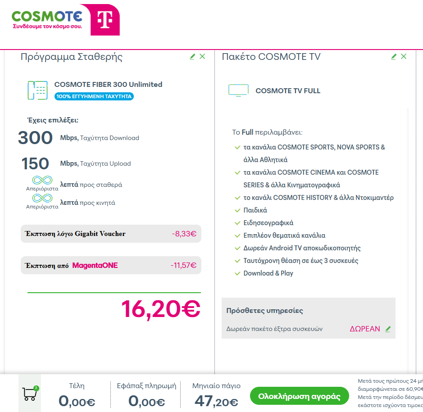The image size is (423, 412).
Task: Edit the Πρόγραμμα Σταθερής selection
Action: 192,57
